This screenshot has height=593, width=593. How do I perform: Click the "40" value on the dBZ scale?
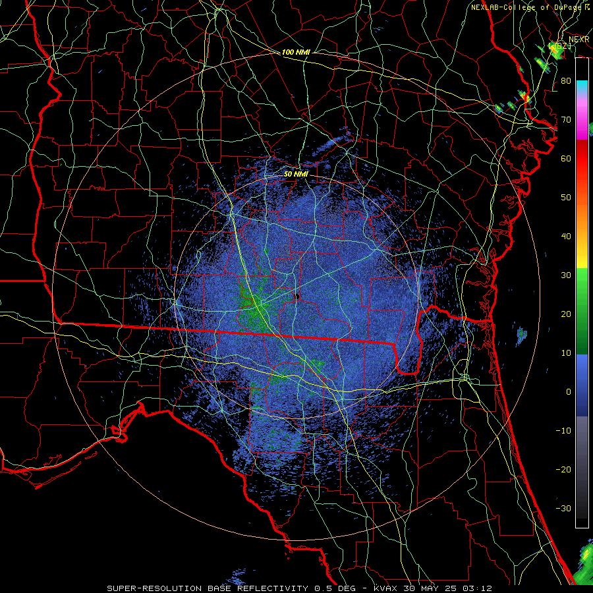[566, 237]
